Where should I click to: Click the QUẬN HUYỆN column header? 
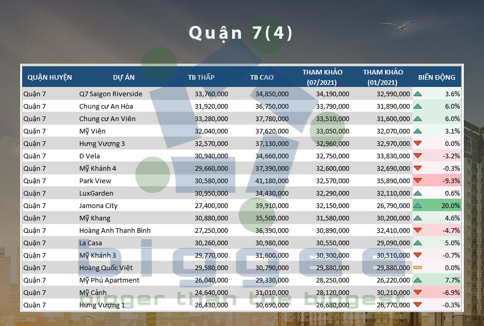point(50,77)
